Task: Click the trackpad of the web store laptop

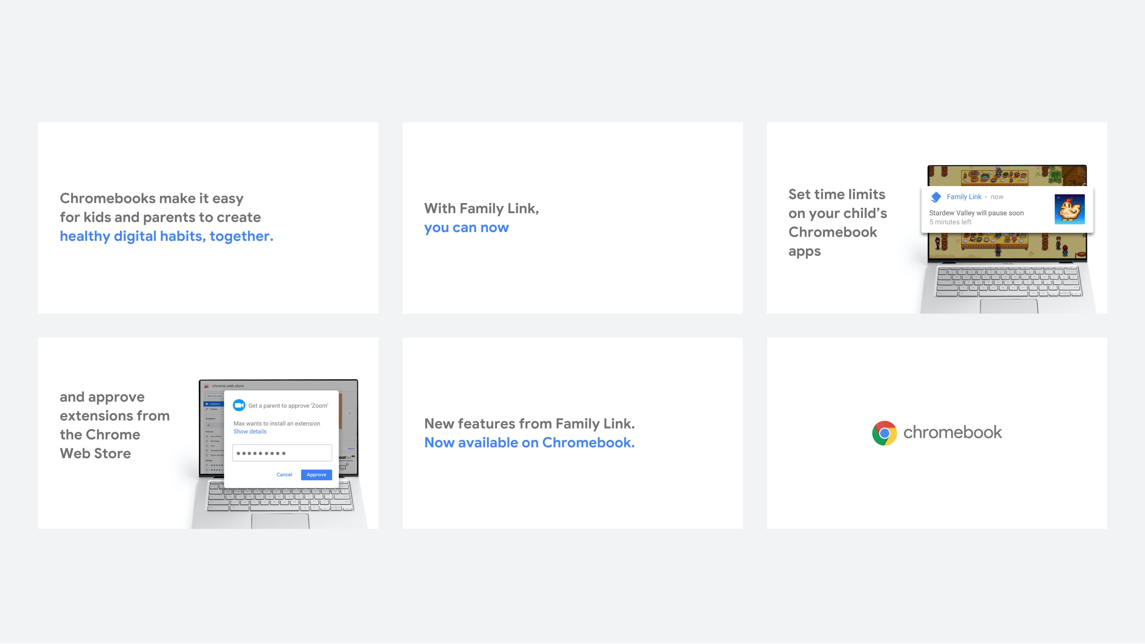Action: tap(280, 521)
